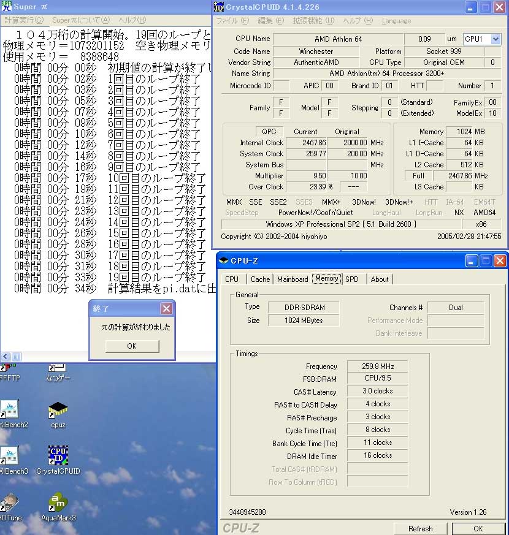
Task: Click the FSB:DRAM value CPU/9.5
Action: [378, 378]
